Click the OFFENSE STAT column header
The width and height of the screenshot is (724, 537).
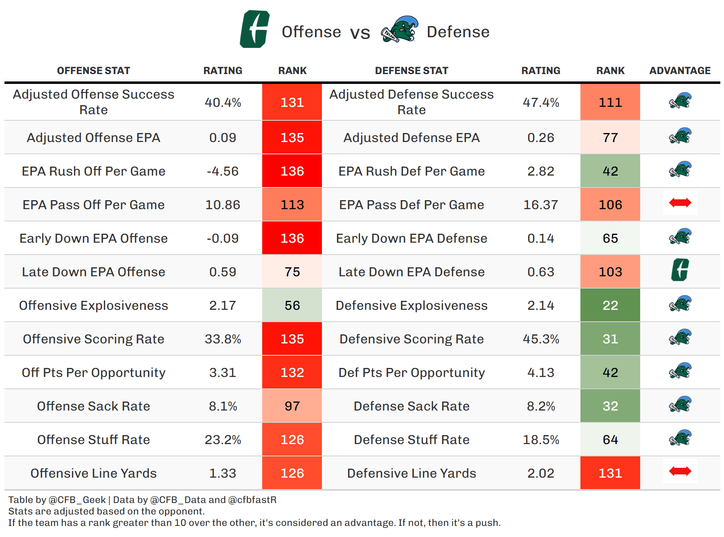tap(93, 71)
